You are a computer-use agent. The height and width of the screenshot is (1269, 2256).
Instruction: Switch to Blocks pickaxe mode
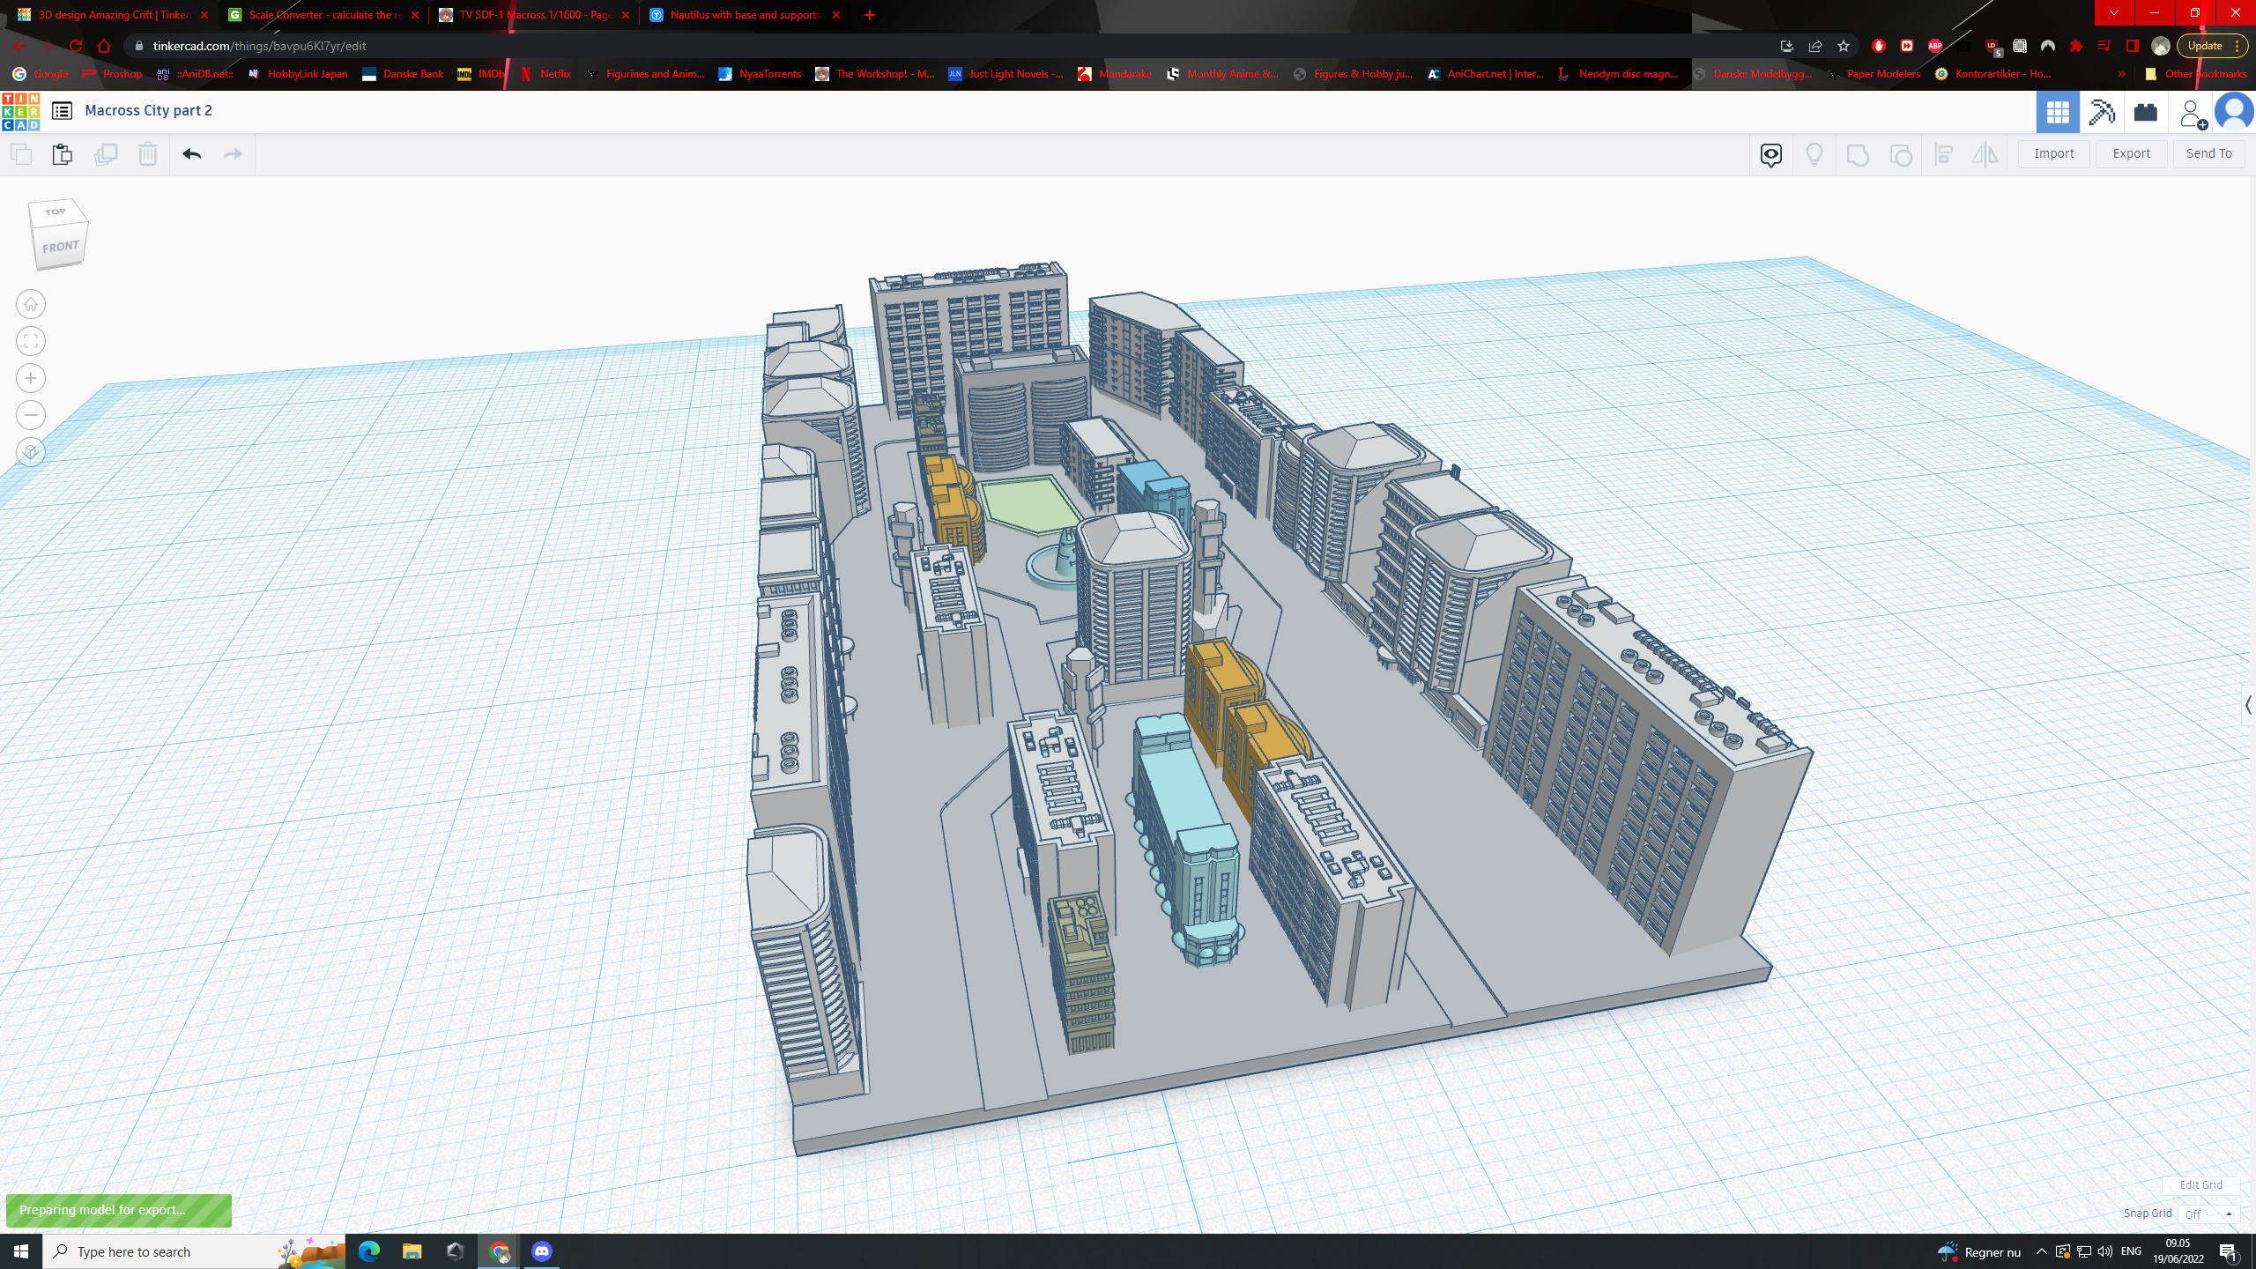[2102, 112]
